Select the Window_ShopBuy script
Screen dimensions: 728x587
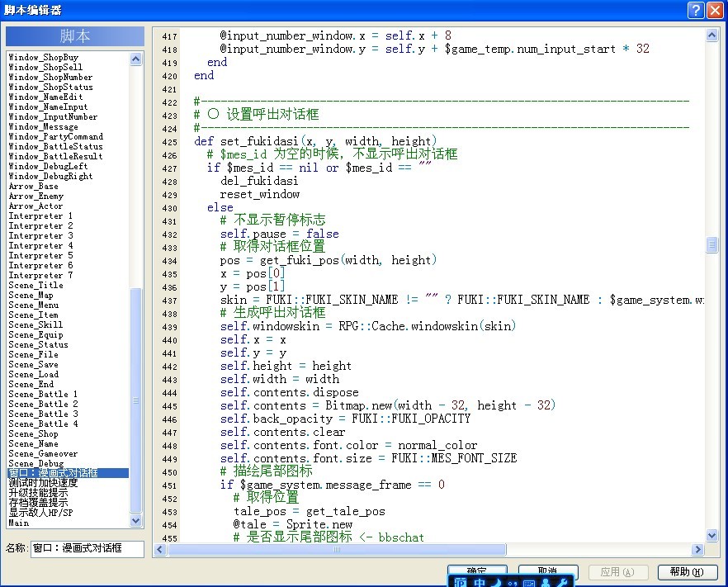pos(43,57)
